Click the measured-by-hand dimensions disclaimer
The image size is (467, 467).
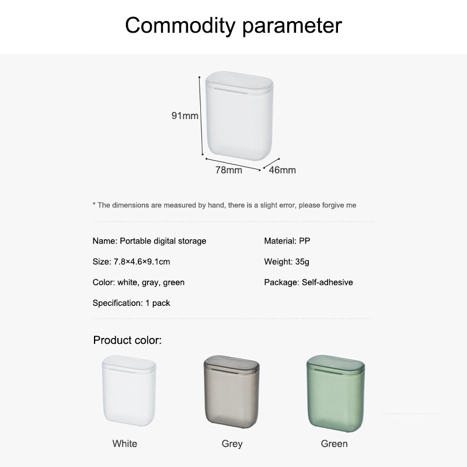click(225, 205)
